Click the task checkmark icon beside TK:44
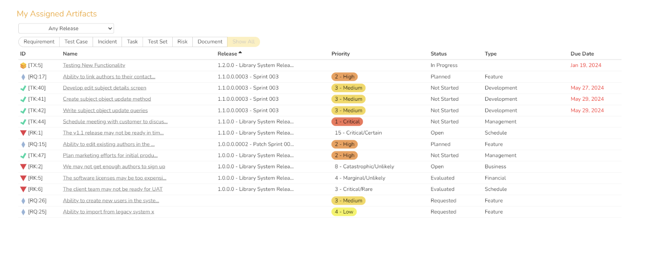 [23, 122]
